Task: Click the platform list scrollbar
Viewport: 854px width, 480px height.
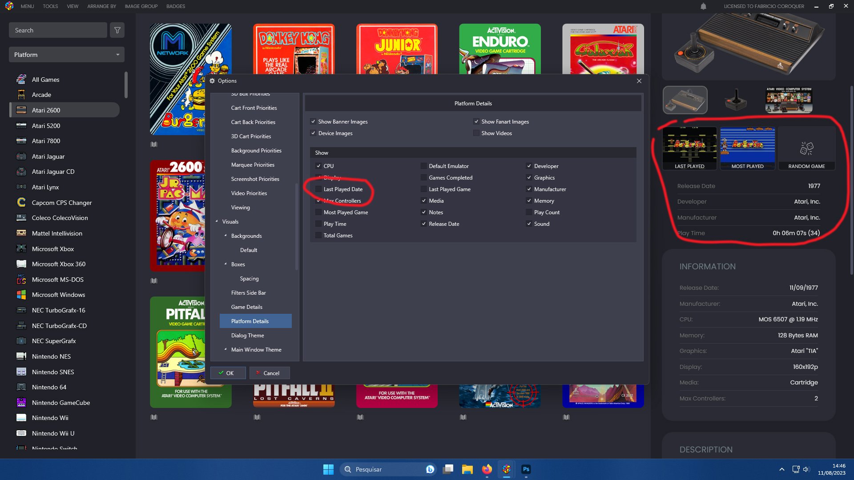Action: (126, 84)
